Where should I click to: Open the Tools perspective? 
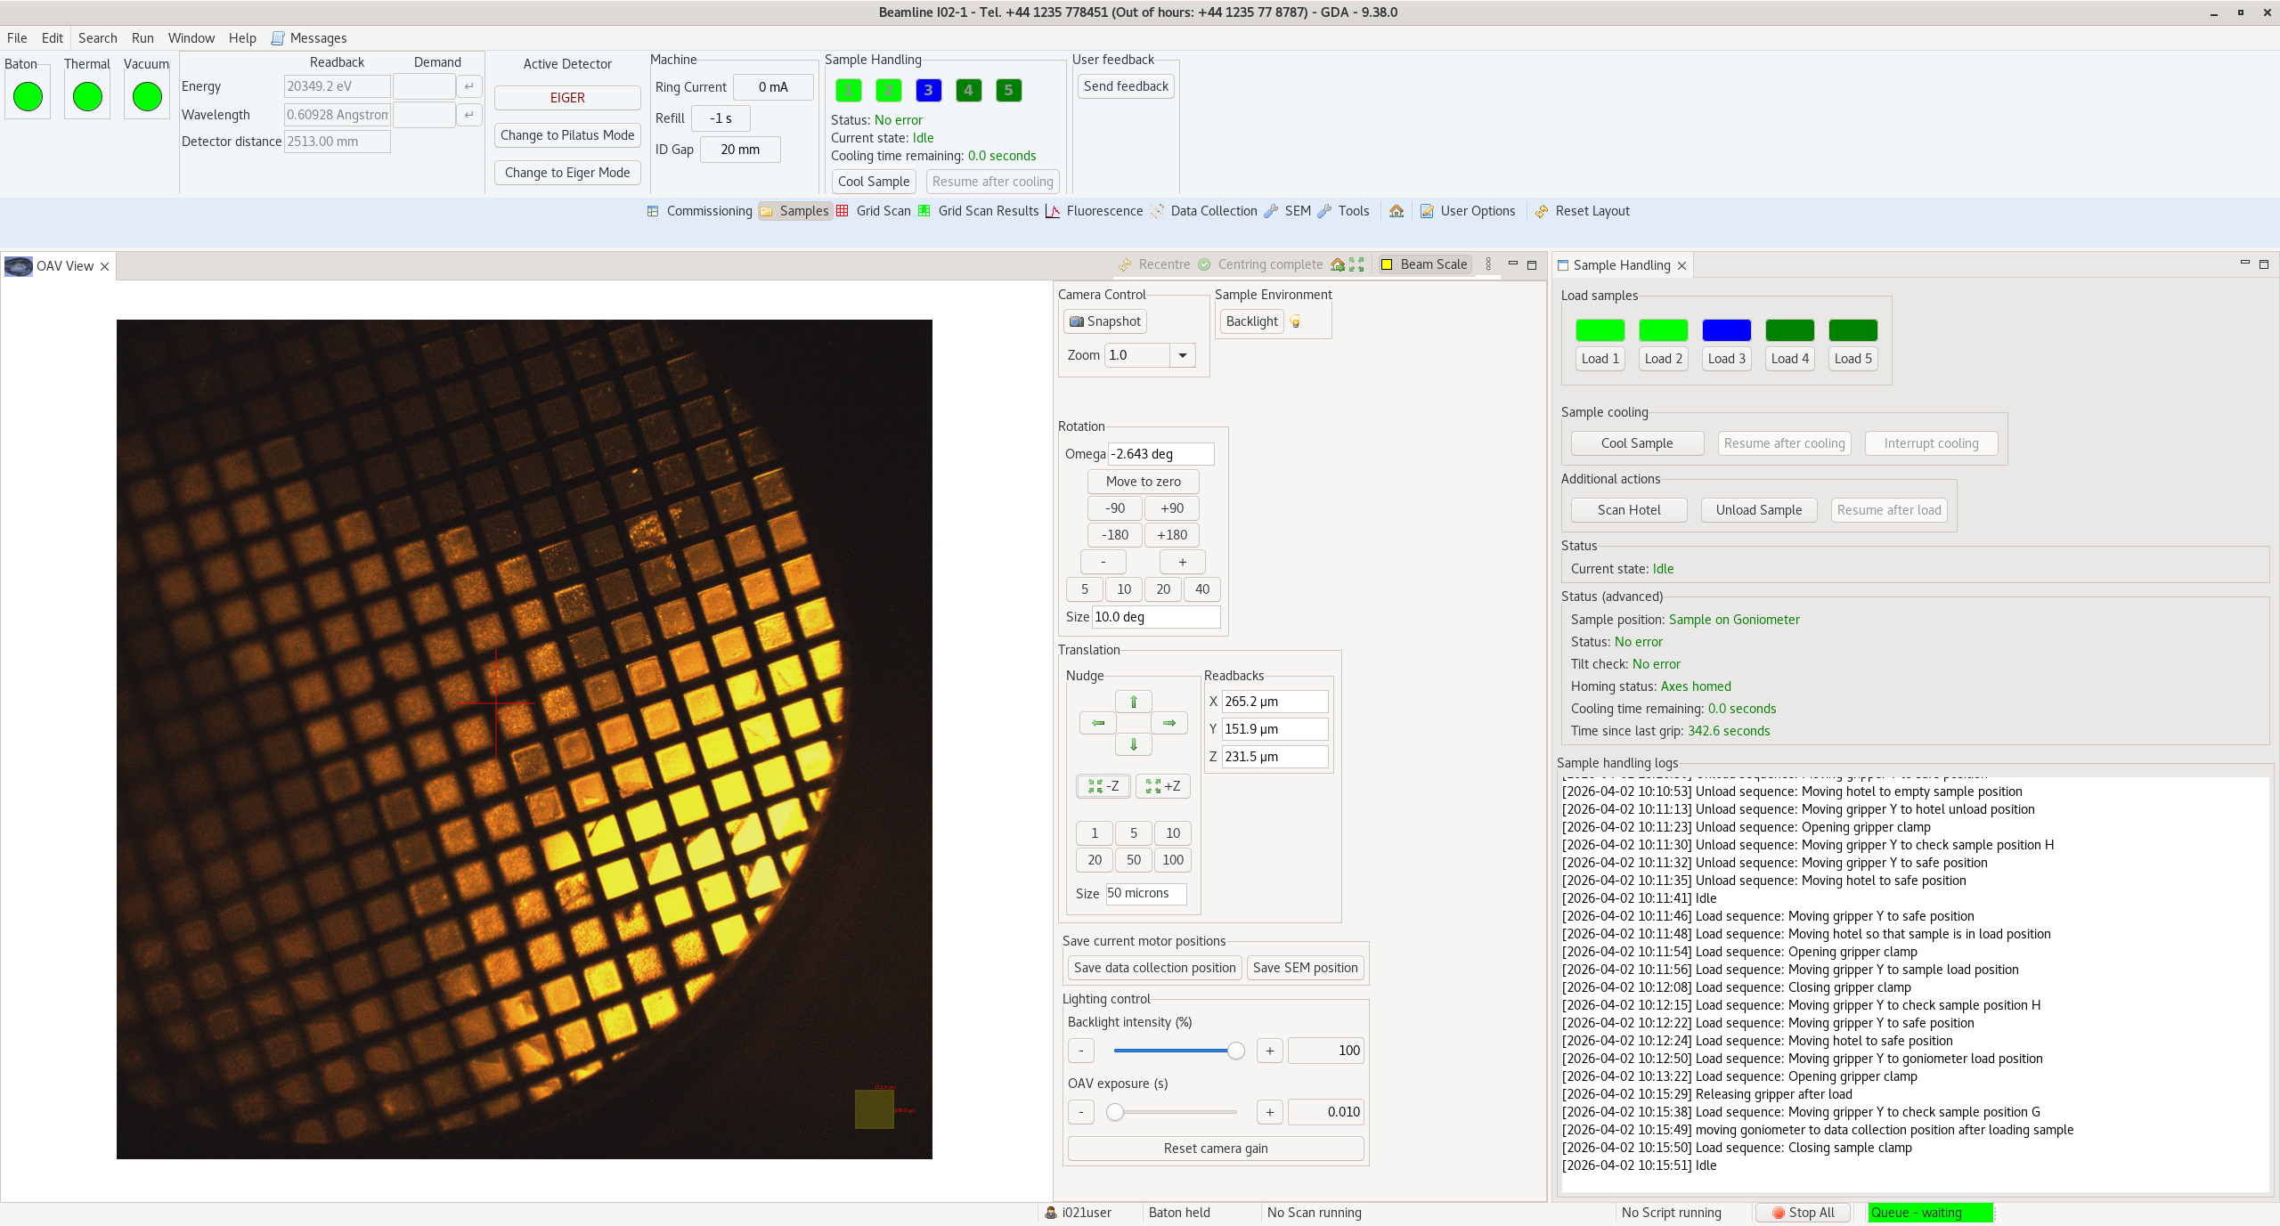1344,211
